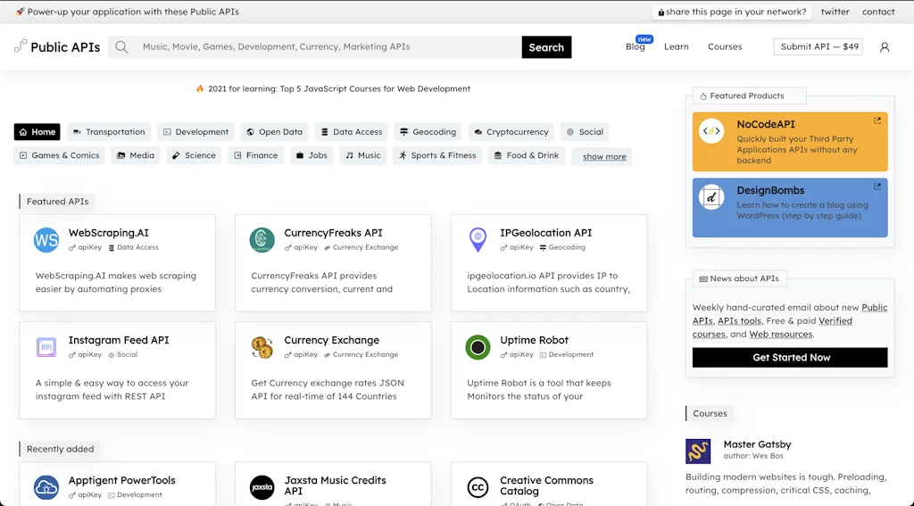Open the Web resources link

pyautogui.click(x=780, y=334)
